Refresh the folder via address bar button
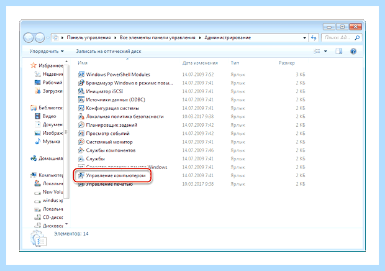This screenshot has height=271, width=385. (x=314, y=37)
